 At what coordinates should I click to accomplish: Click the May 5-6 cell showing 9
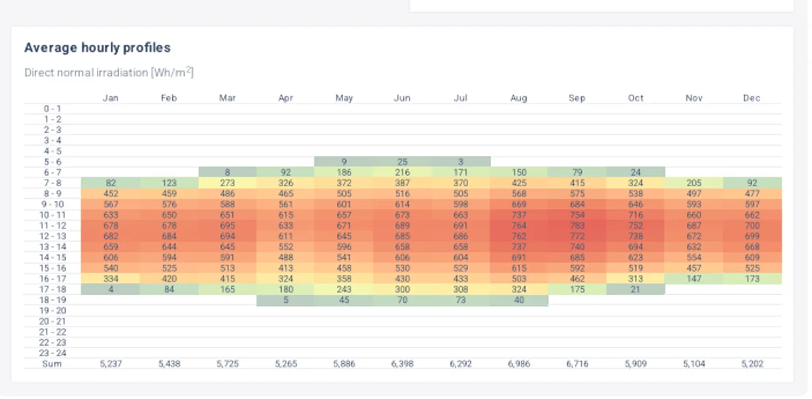coord(344,162)
